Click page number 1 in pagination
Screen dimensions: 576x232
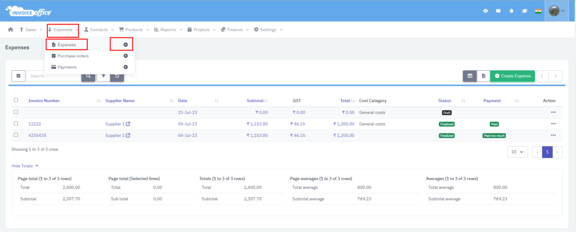pyautogui.click(x=547, y=152)
